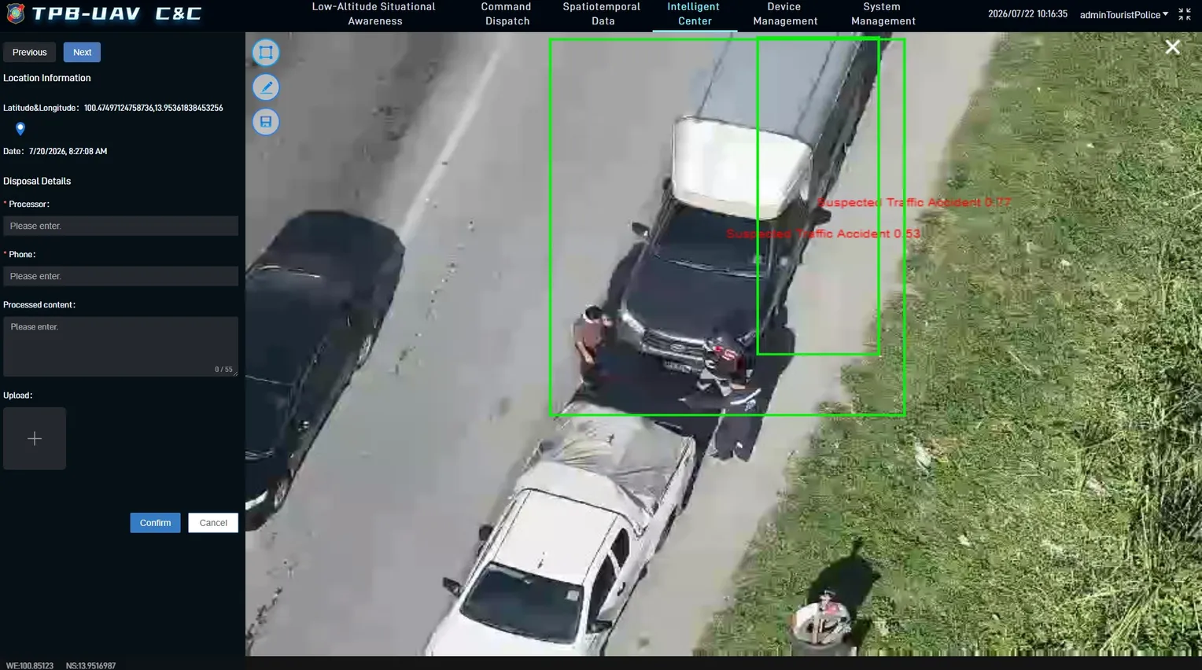Click the Suspected Traffic Accident 0.77 label
This screenshot has height=670, width=1202.
click(914, 203)
